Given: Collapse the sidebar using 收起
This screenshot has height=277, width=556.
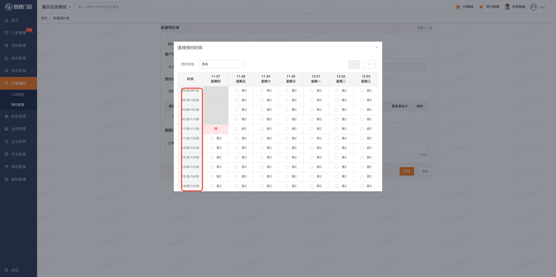Looking at the screenshot, I should (12, 270).
